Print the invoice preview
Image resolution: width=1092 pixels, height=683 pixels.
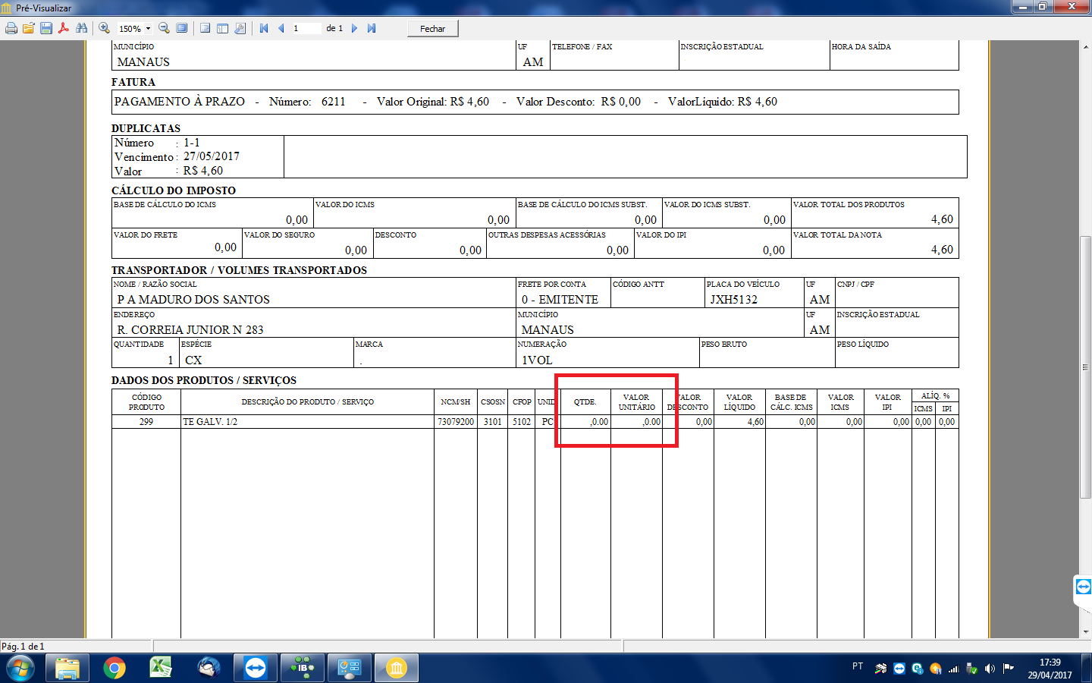point(11,28)
